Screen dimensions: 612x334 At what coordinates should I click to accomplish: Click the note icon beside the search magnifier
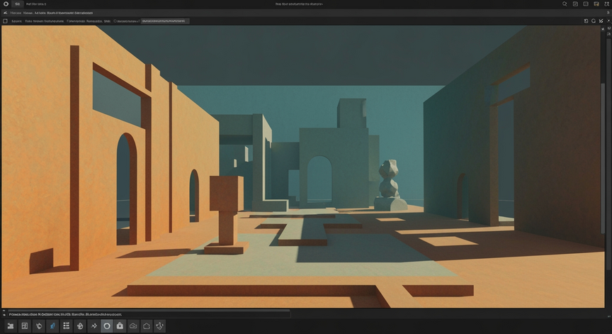coord(575,4)
